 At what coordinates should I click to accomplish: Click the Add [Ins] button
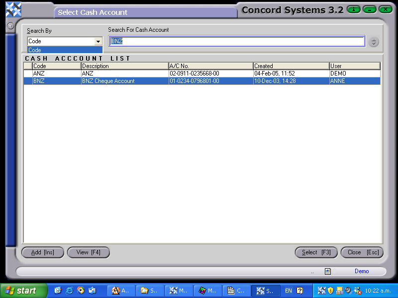coord(42,252)
